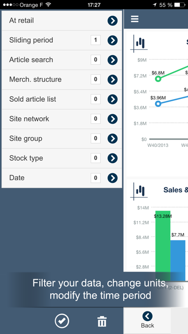
Task: Tap the chart type icon beside Sales & title
Action: tap(139, 191)
